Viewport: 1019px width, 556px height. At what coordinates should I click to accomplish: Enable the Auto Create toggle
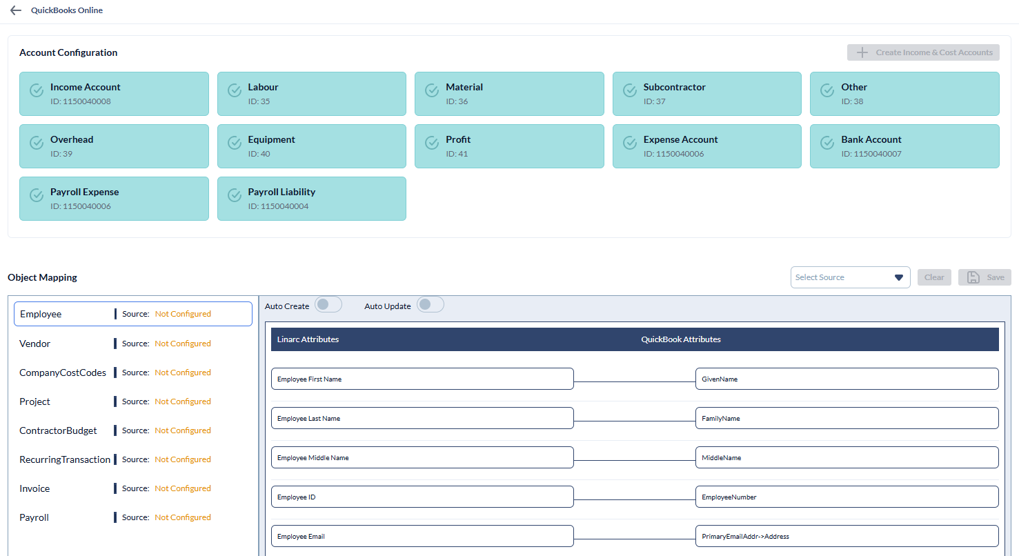tap(328, 305)
